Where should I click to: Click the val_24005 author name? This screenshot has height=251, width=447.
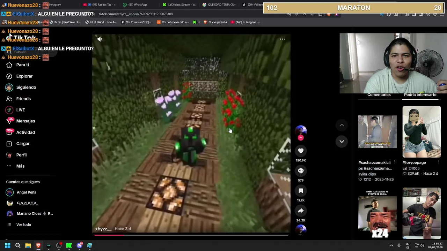(411, 168)
